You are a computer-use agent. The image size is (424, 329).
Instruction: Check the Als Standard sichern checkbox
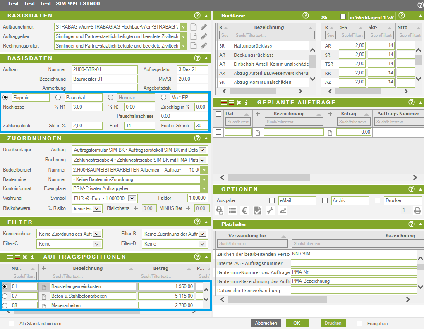[x=11, y=324]
